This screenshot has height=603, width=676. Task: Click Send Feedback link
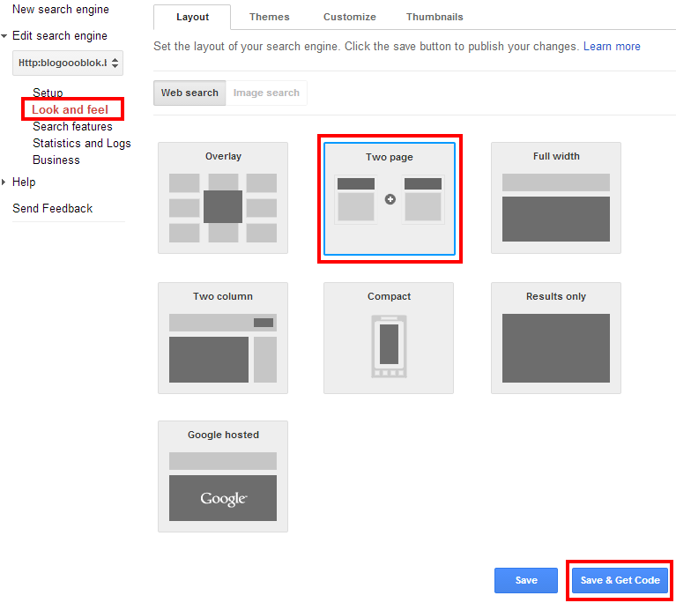53,208
